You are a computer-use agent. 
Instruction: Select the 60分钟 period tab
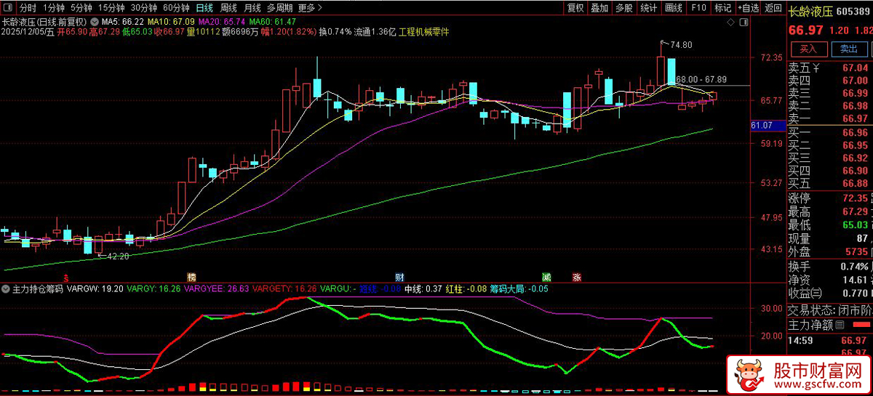176,8
